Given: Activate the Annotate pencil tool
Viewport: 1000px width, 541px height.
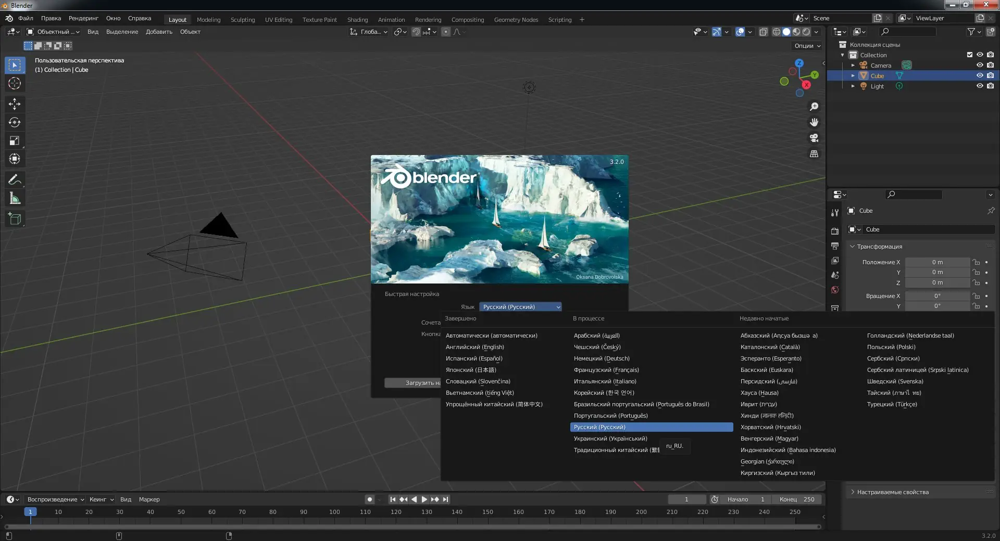Looking at the screenshot, I should 15,180.
